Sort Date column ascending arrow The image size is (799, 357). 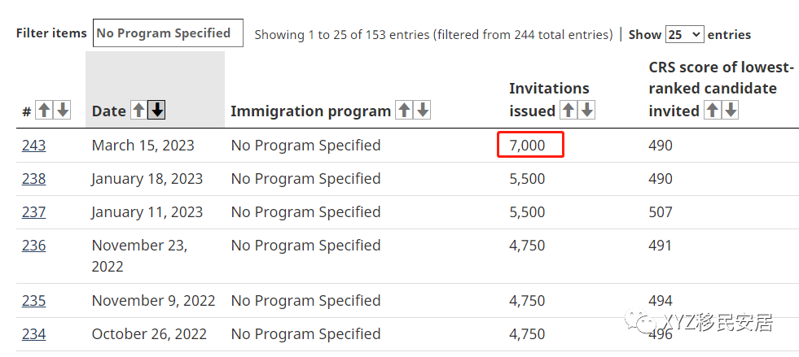[139, 111]
